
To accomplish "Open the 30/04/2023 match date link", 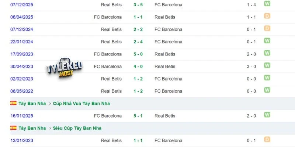I will click(22, 67).
